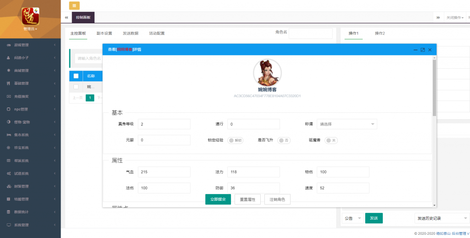Screen dimensions: 470x238
Task: Select the 活动配置 tab
Action: [x=157, y=33]
